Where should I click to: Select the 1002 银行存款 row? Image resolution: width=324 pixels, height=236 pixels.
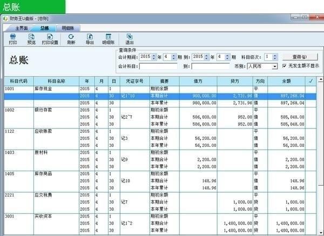click(160, 110)
